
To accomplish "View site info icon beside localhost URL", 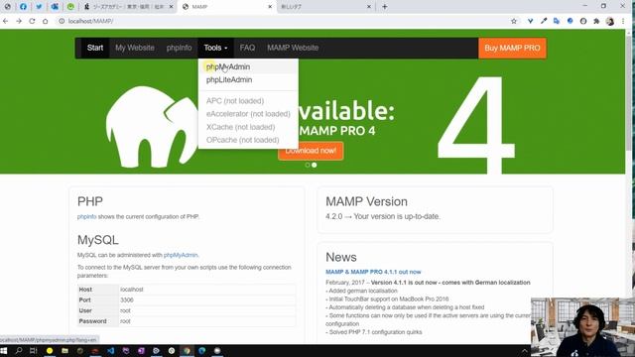I will [62, 21].
